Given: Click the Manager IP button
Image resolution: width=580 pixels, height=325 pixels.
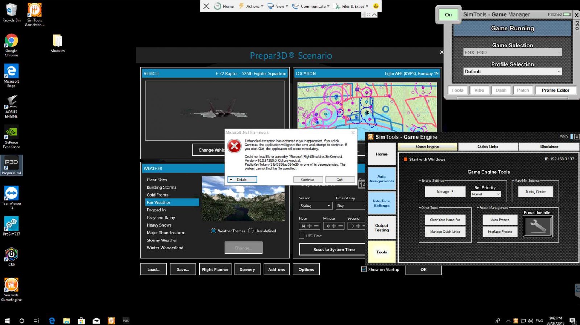Looking at the screenshot, I should [445, 192].
